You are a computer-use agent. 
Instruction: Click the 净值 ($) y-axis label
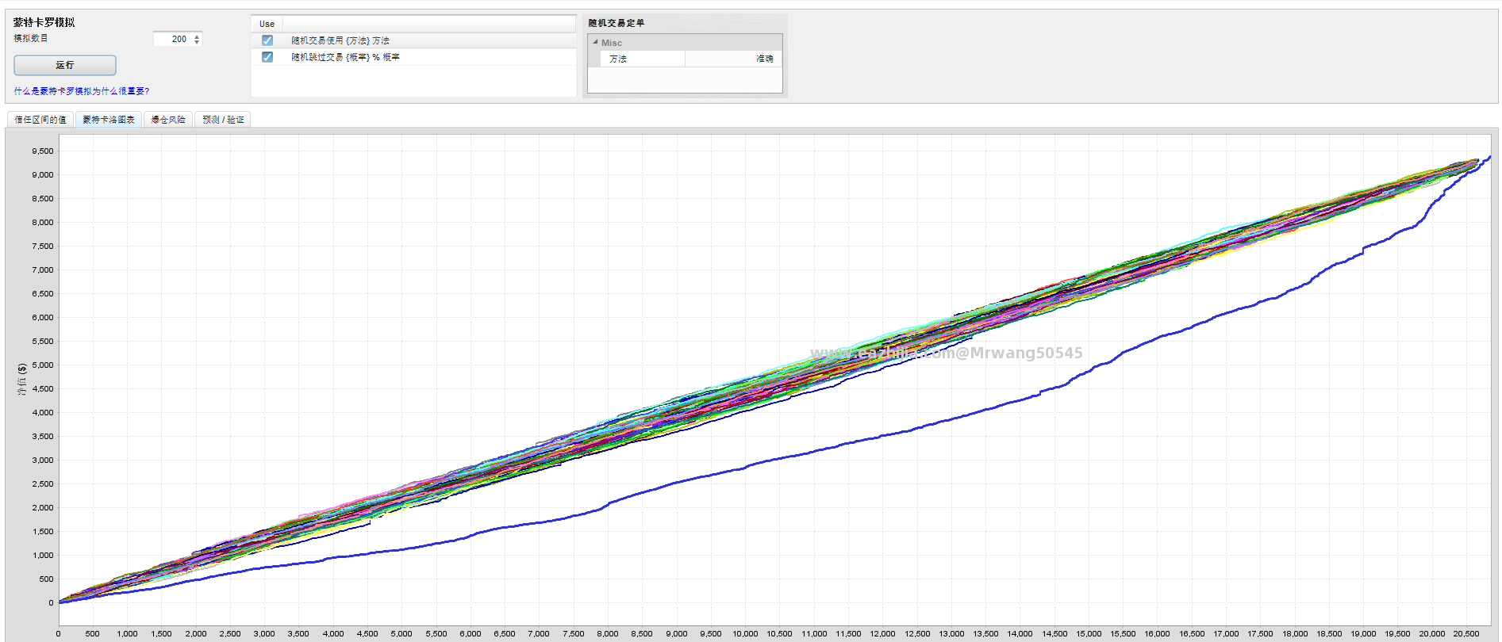pyautogui.click(x=22, y=379)
